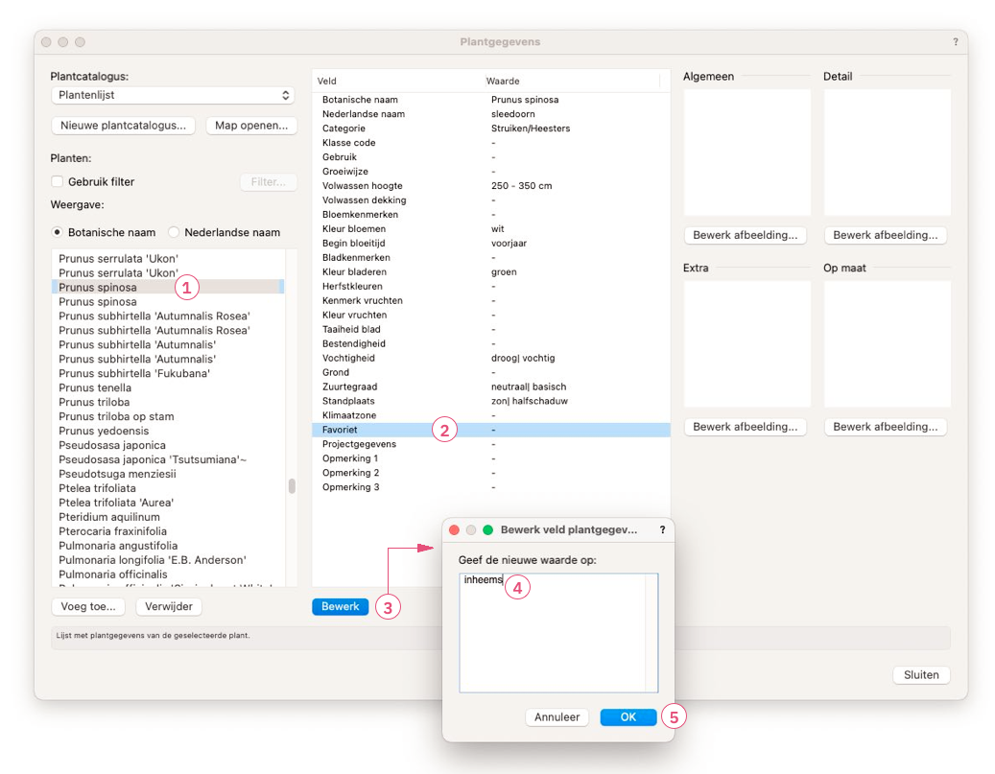Select the Opmerking 3 field row
The image size is (995, 774).
(x=491, y=487)
